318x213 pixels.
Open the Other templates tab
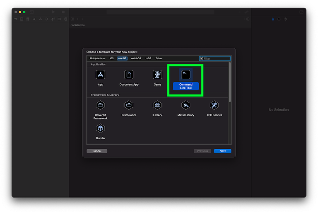pyautogui.click(x=159, y=58)
